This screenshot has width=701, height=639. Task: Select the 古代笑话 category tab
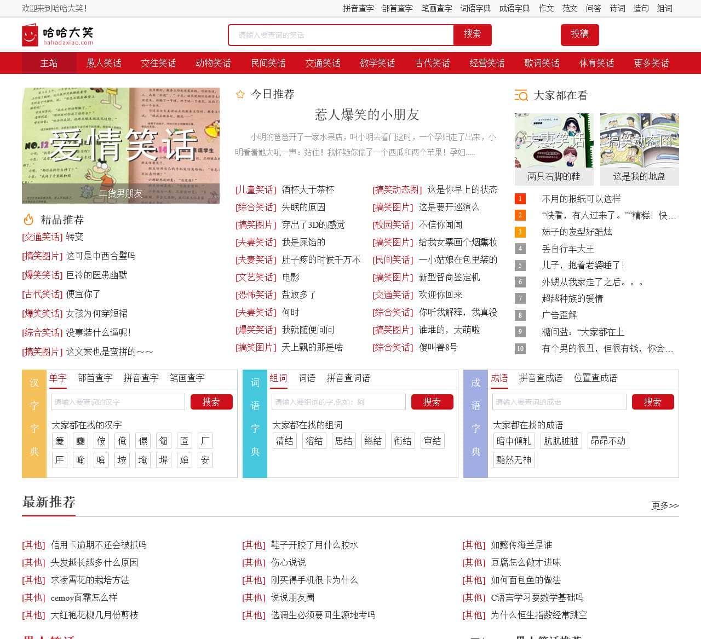pyautogui.click(x=432, y=63)
